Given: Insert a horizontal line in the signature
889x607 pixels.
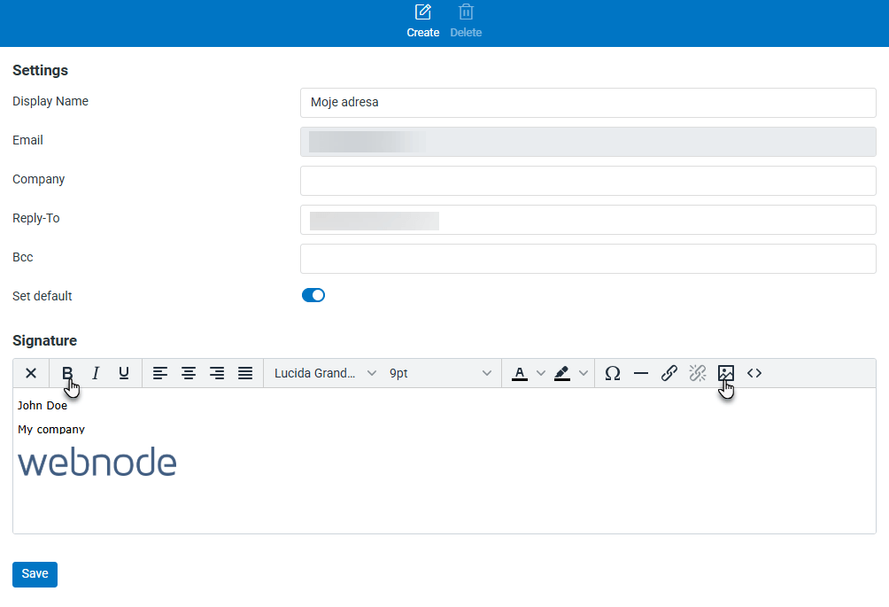Looking at the screenshot, I should 641,373.
